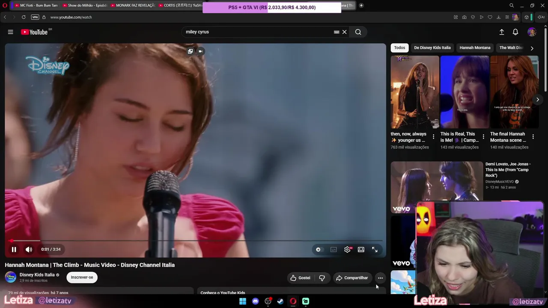Open player settings gear
The image size is (548, 308).
tap(347, 249)
